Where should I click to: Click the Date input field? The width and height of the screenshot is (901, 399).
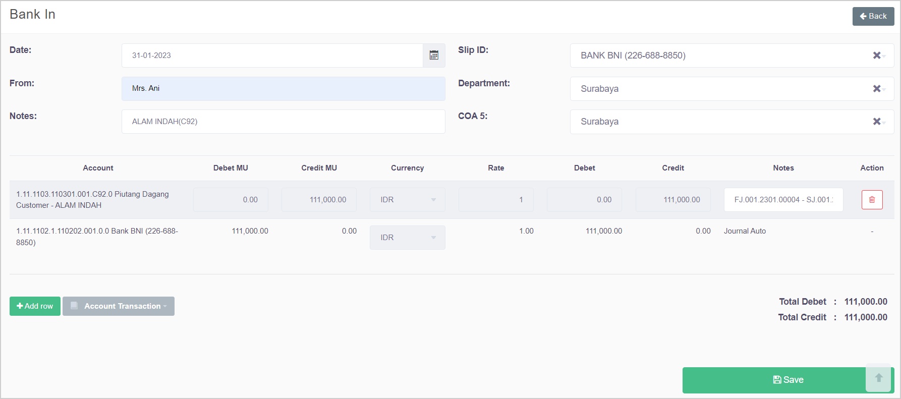(272, 55)
